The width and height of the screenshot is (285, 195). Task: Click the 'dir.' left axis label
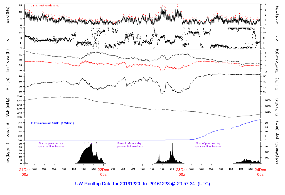[x=8, y=38]
